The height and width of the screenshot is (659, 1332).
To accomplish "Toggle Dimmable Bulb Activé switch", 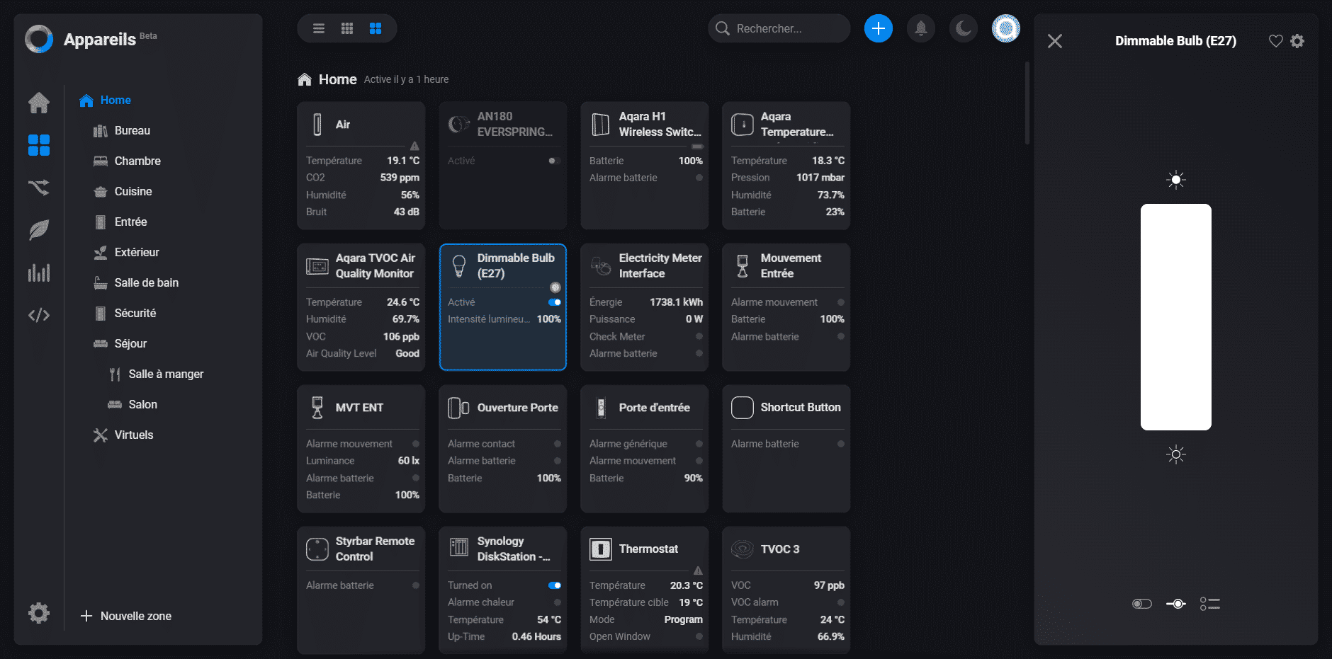I will coord(554,302).
